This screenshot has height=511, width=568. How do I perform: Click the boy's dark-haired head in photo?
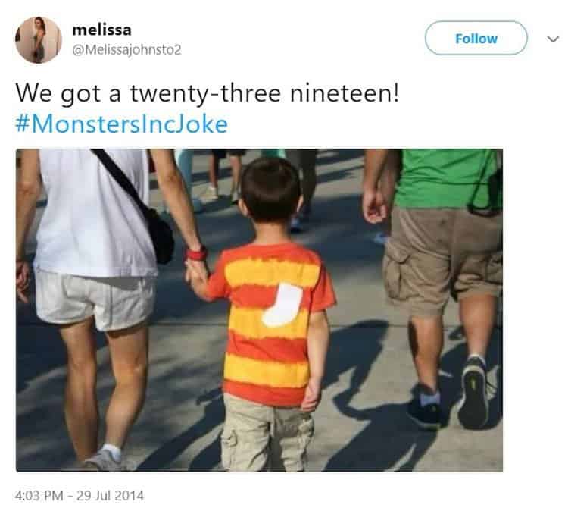coord(270,189)
